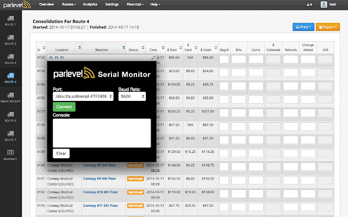Click the Serial Monitor window expand icon
Image resolution: width=348 pixels, height=217 pixels.
pos(153,58)
